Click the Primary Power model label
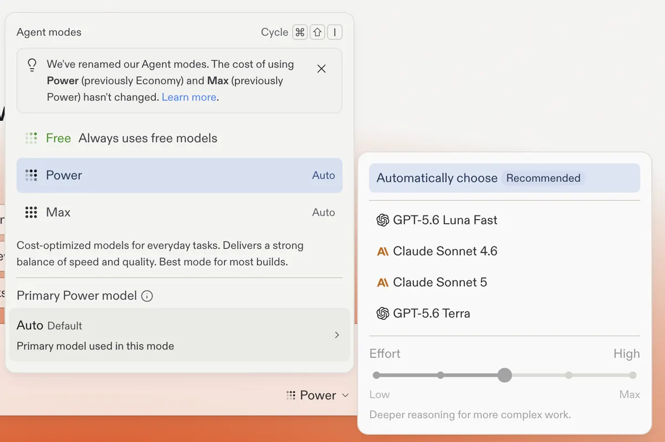Viewport: 665px width, 442px height. [76, 296]
